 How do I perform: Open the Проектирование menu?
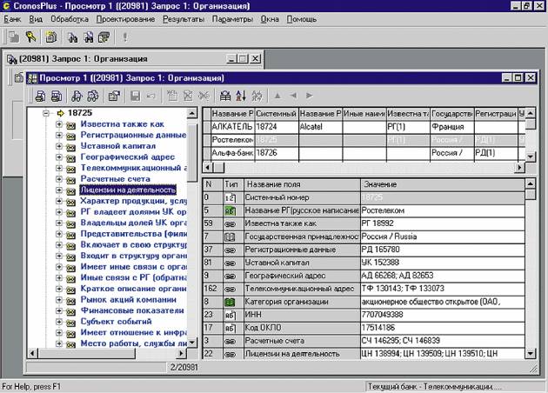126,19
